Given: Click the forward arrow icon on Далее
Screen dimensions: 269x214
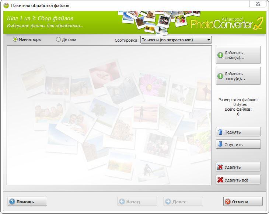Looking at the screenshot, I should 168,201.
